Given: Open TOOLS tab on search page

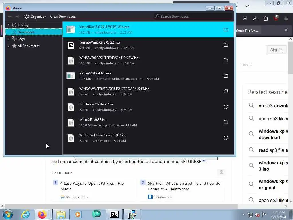Looking at the screenshot, I should point(246,65).
